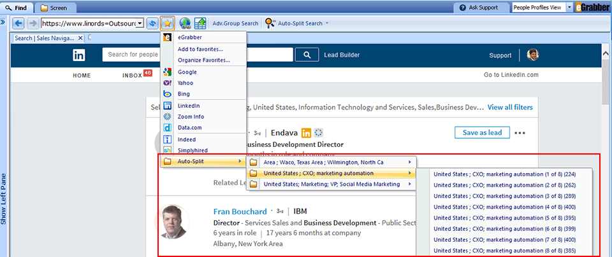Click the favorites star icon
This screenshot has height=257, width=612.
click(x=167, y=24)
